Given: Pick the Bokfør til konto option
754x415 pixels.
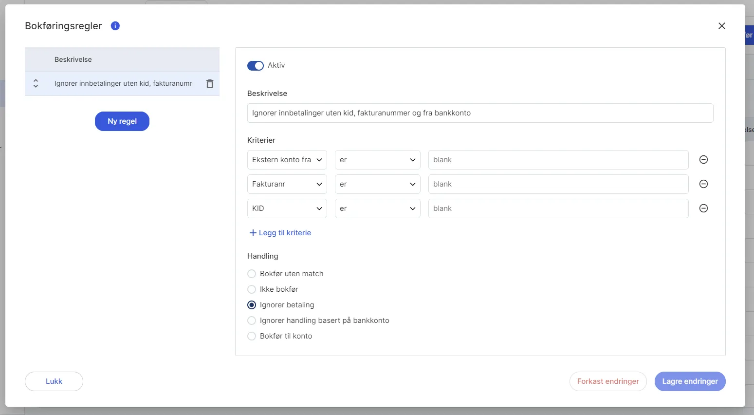Looking at the screenshot, I should 252,336.
